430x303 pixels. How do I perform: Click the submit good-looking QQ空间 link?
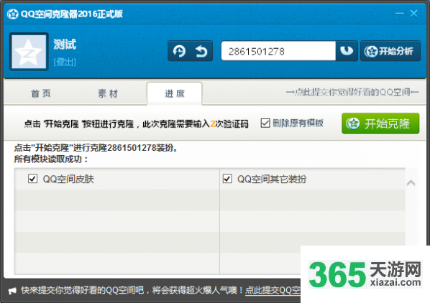pyautogui.click(x=352, y=92)
